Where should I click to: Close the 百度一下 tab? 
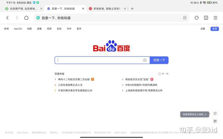tap(83, 9)
